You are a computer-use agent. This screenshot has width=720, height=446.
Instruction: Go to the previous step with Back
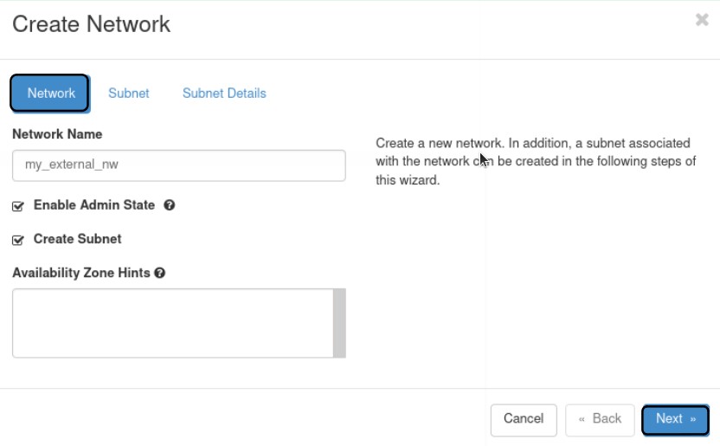[x=600, y=419]
